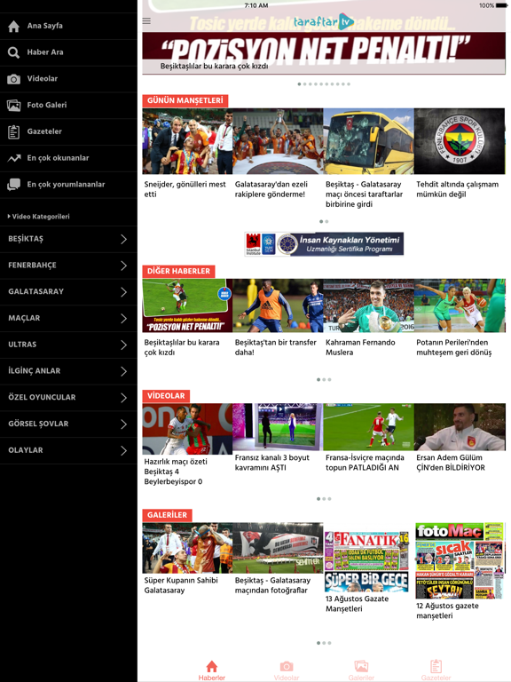Open Süper Kupanın Sahibi gallery thumbnail
Image resolution: width=511 pixels, height=682 pixels.
coord(187,548)
